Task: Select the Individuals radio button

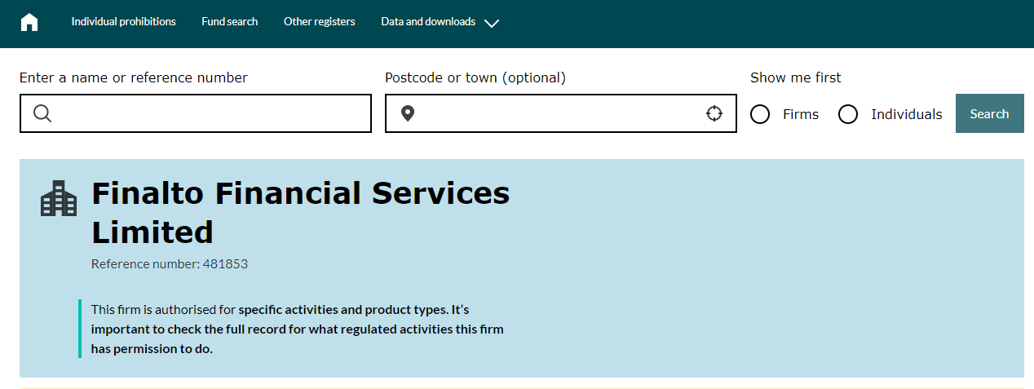Action: pos(848,114)
